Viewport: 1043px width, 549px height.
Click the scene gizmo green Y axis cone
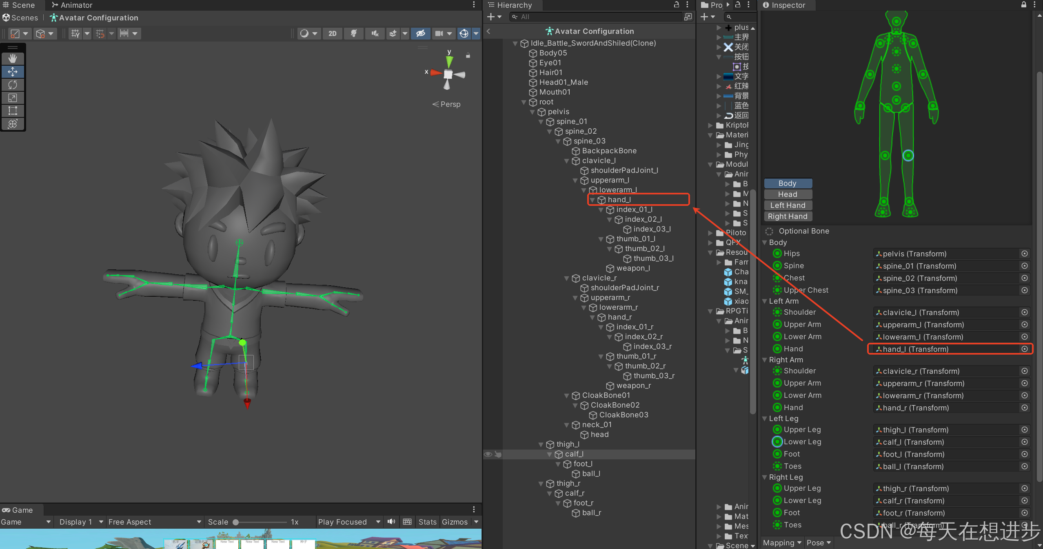[449, 61]
